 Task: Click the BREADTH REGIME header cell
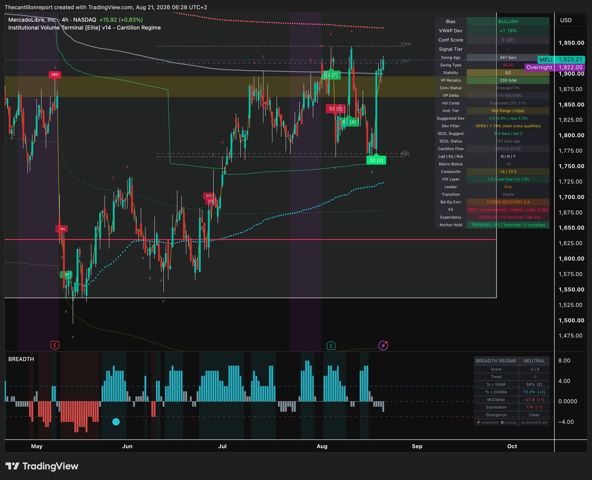[496, 361]
